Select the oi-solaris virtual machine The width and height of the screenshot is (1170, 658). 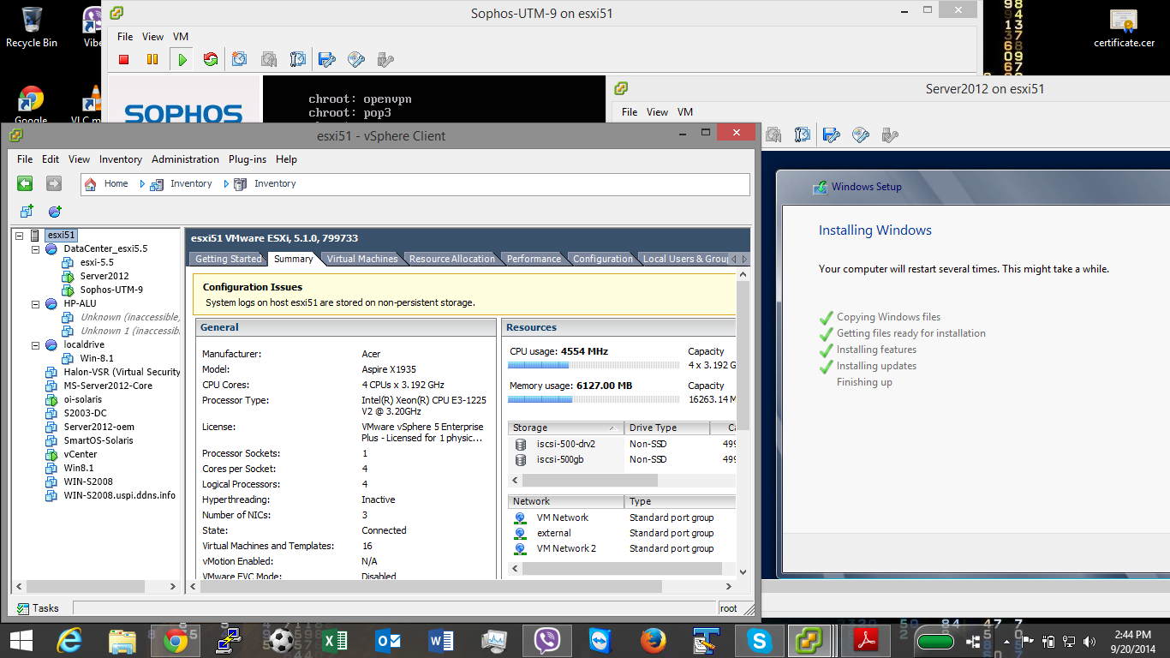click(x=83, y=399)
